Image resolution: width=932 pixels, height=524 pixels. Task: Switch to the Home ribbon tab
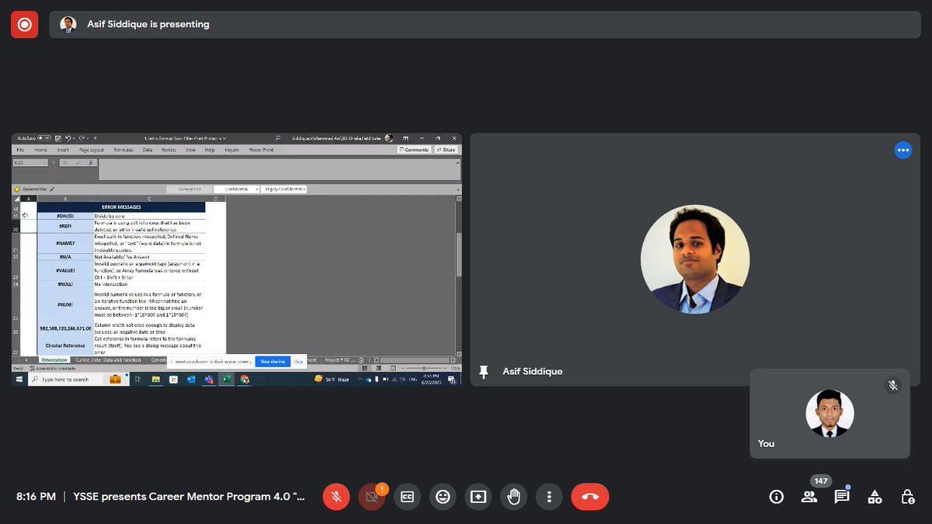[x=40, y=149]
